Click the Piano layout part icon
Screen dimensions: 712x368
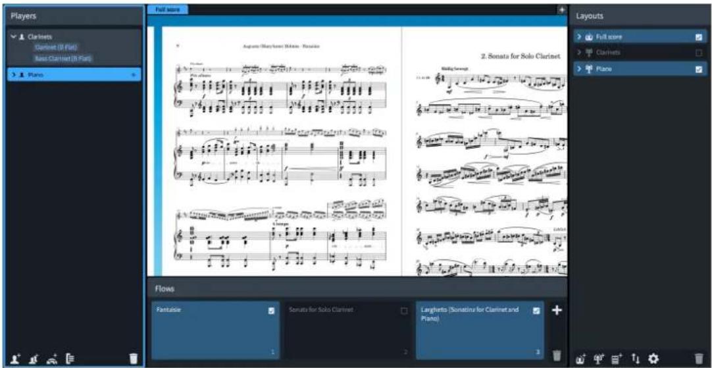[x=590, y=69]
